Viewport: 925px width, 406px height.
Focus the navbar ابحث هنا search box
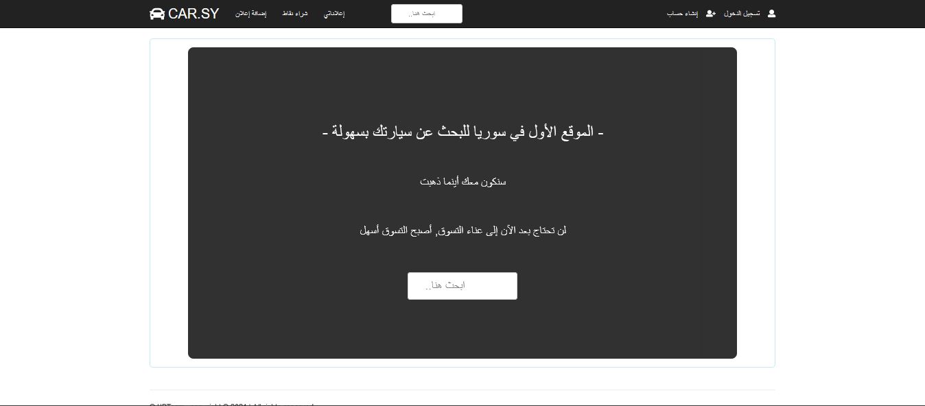[x=427, y=14]
